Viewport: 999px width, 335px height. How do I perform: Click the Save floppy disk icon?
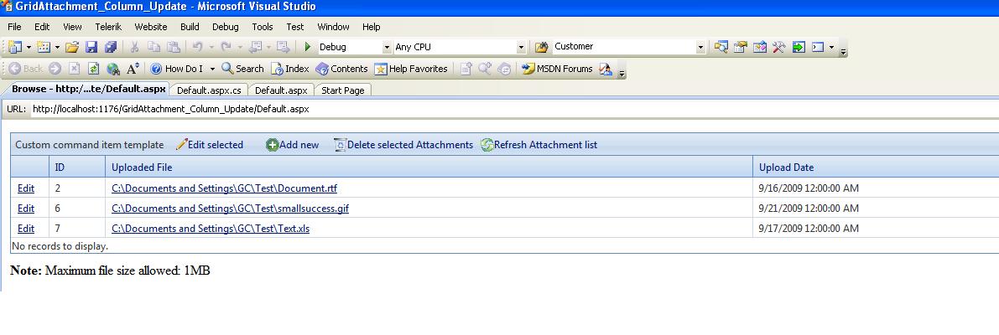coord(91,47)
